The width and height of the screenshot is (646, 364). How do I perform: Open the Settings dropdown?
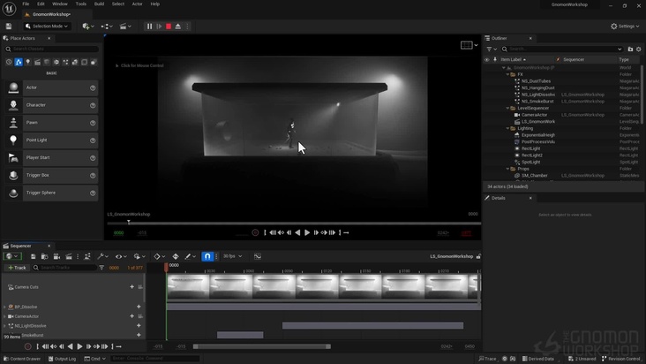625,27
